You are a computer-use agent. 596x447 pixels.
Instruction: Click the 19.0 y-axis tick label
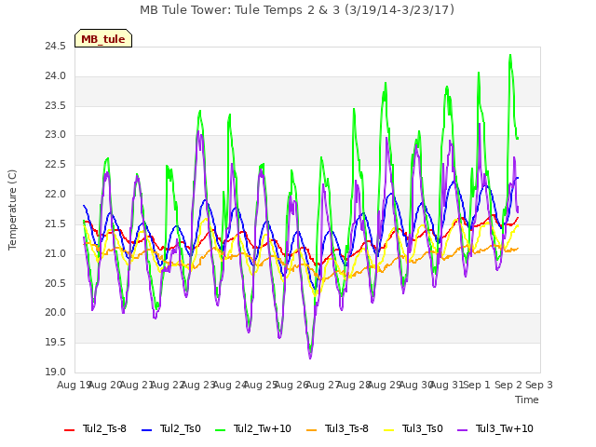[56, 372]
